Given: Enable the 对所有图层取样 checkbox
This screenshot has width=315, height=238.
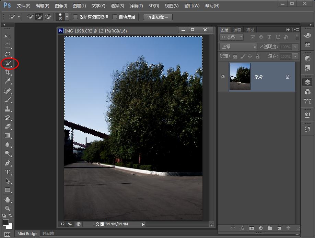Looking at the screenshot, I should (76, 17).
